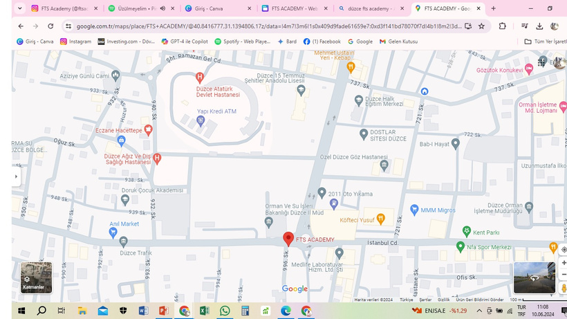Expand the collapsed side panel arrow

click(x=15, y=176)
